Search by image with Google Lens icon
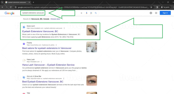 (91, 13)
